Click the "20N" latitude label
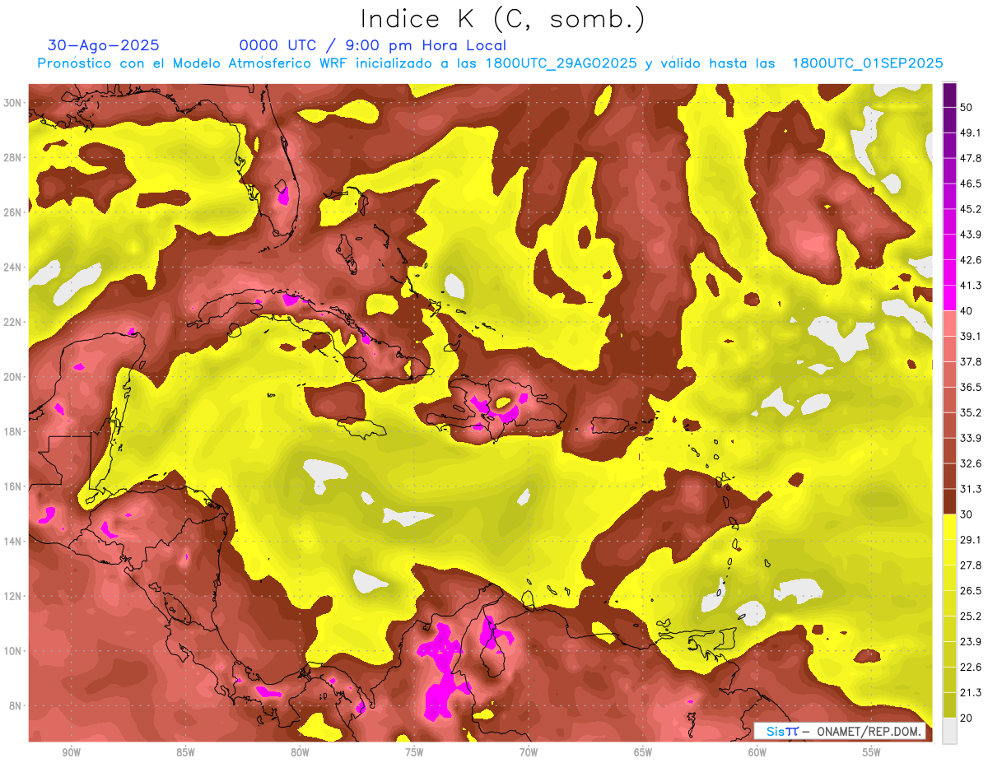988x763 pixels. (12, 377)
